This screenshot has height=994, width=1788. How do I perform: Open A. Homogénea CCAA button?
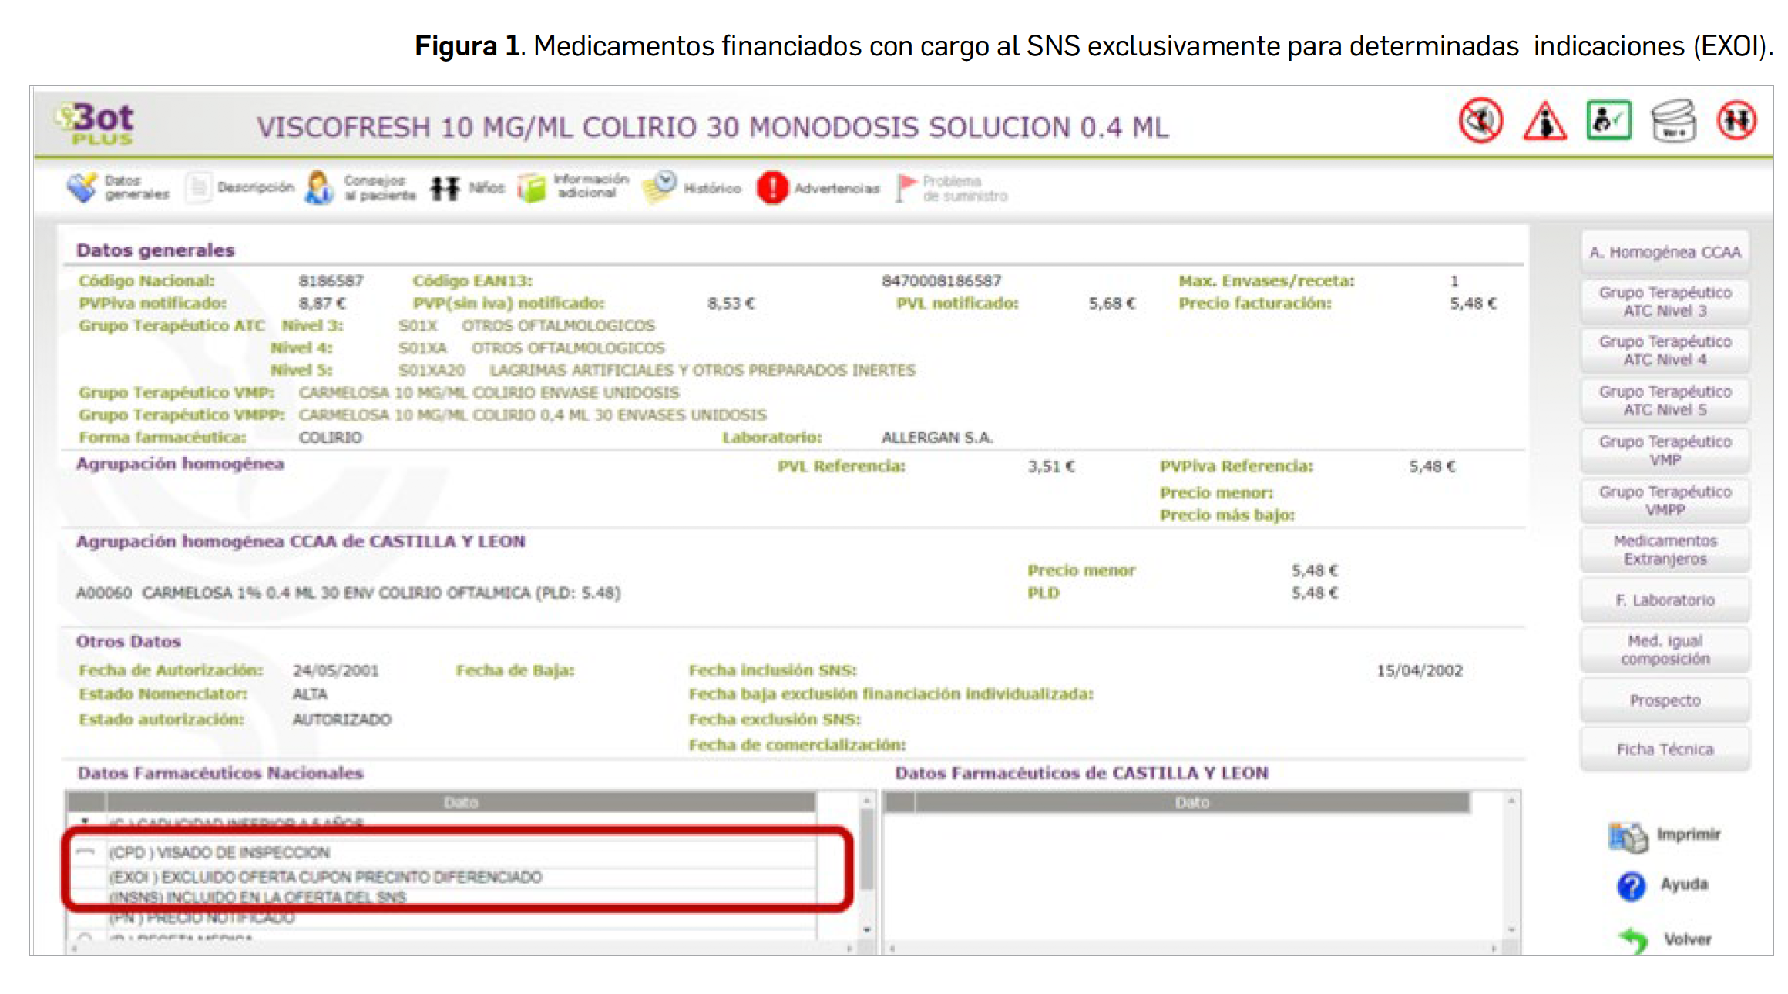pos(1665,252)
